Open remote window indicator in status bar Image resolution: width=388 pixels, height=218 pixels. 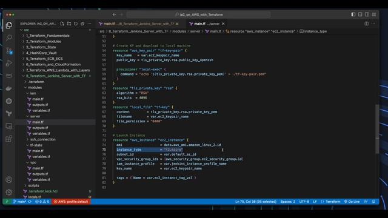tap(7, 202)
